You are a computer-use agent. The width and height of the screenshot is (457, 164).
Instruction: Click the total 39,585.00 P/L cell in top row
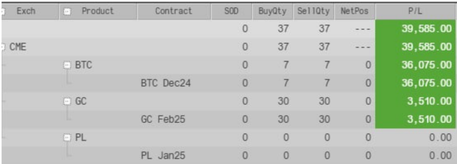pyautogui.click(x=416, y=29)
